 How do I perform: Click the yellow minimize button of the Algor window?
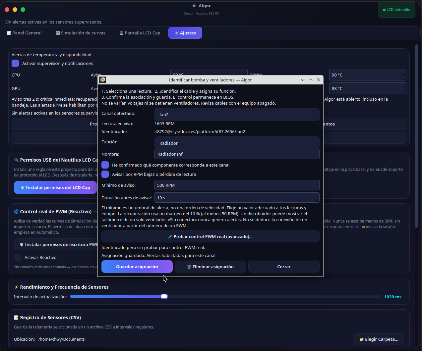pos(15,10)
